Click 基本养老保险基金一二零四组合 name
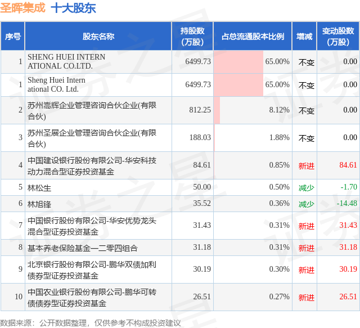The image size is (360, 328). tap(83, 248)
